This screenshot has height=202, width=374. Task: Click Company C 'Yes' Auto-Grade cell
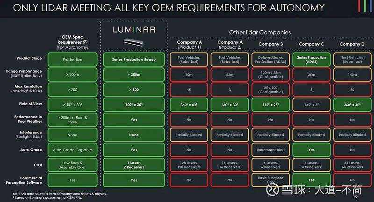point(311,150)
